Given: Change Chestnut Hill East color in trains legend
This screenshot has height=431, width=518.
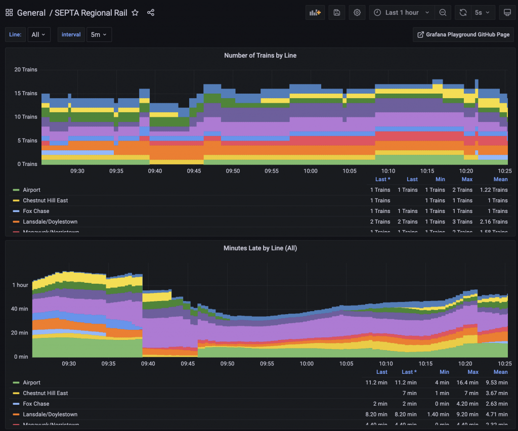Looking at the screenshot, I should [x=16, y=200].
